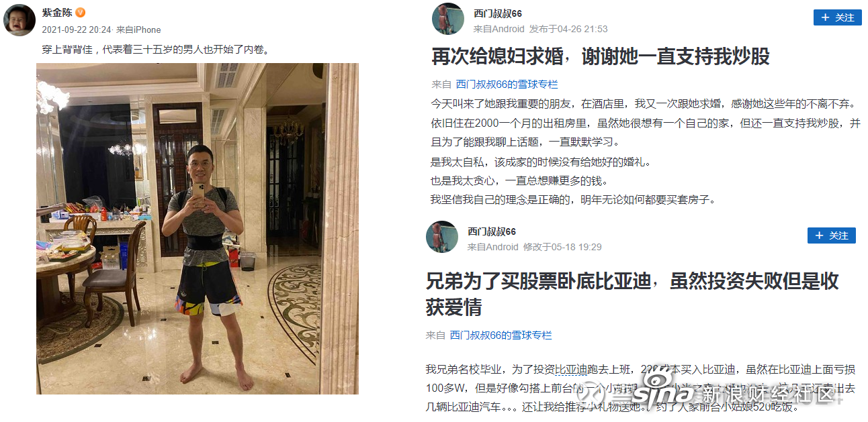Open first 西门叔叔66的雪球专栏 link
The image size is (868, 422).
coord(507,85)
